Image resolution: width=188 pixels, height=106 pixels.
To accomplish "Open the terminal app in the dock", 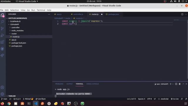I will (29, 103).
